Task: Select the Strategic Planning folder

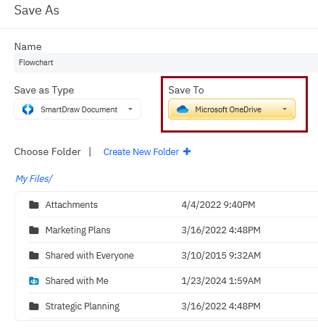Action: pos(173,306)
